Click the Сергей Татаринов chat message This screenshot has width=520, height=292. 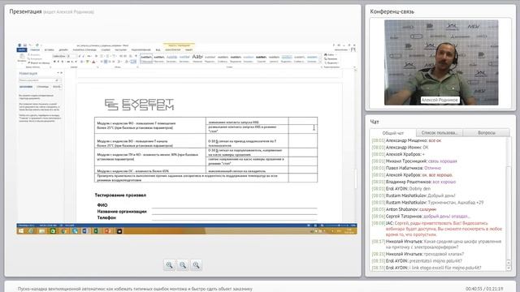(421, 217)
